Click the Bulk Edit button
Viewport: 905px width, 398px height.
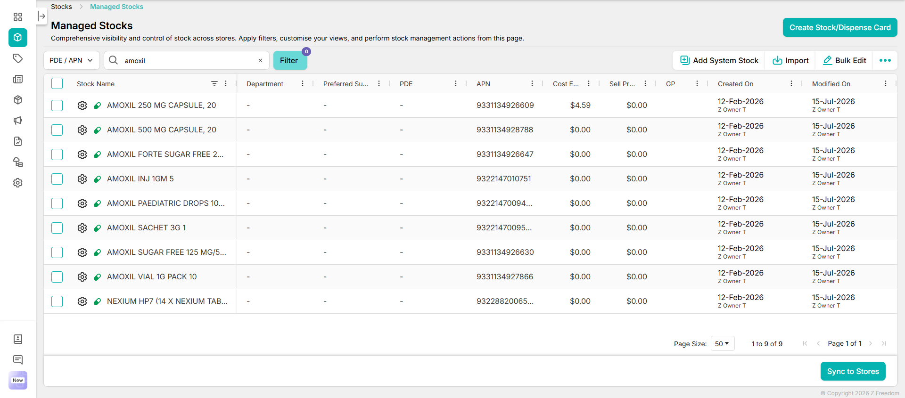tap(844, 60)
